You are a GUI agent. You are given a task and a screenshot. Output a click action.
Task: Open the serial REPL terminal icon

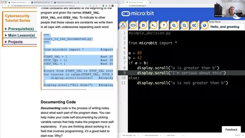tap(154, 25)
